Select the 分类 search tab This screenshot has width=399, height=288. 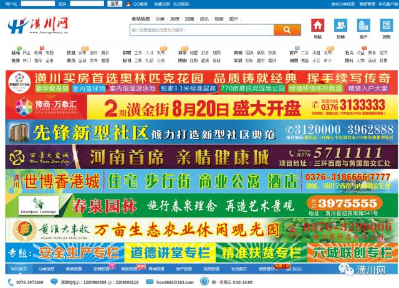click(160, 19)
